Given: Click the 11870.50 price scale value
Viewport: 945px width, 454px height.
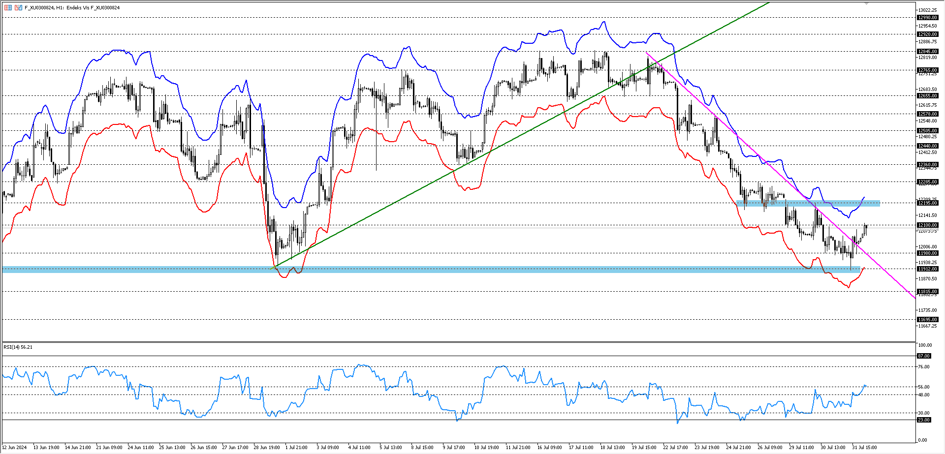Looking at the screenshot, I should point(928,279).
